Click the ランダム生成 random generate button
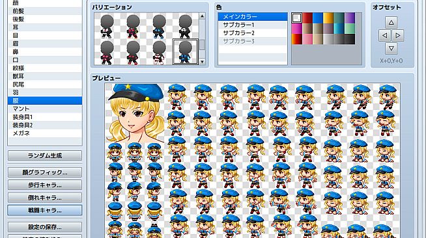Screen dimensions: 426x238 (45, 155)
